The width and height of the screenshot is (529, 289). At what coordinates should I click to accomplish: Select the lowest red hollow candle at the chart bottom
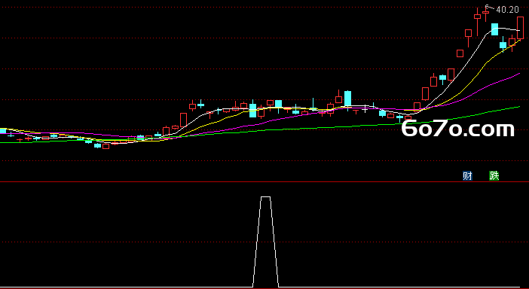click(106, 146)
